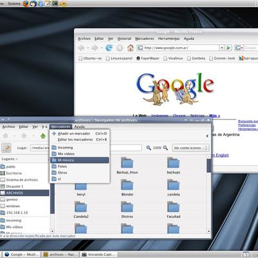The width and height of the screenshot is (258, 258).
Task: Follow the Google 'in English' link
Action: tap(221, 155)
